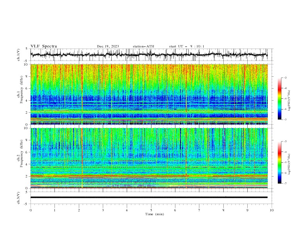Image resolution: width=306 pixels, height=236 pixels.
Task: Click time axis tick label "6"
Action: click(x=175, y=210)
